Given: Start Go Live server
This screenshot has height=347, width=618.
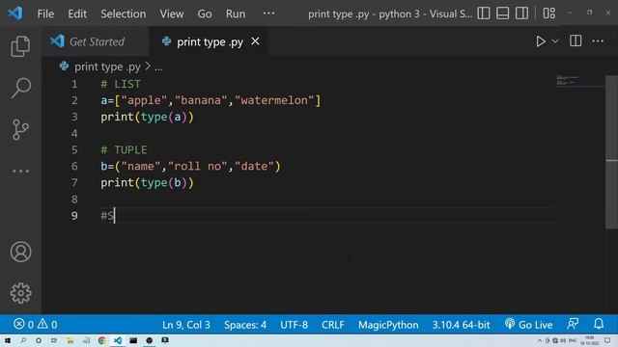Looking at the screenshot, I should coord(528,325).
